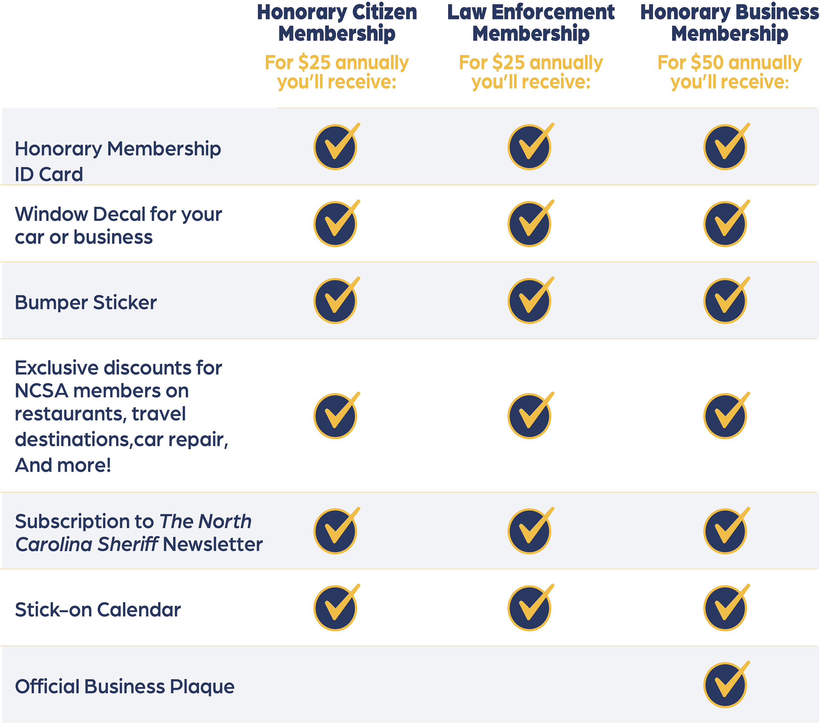Click Honorary Business checkmark for Exclusive discounts
Screen dimensions: 824x723
[x=727, y=415]
